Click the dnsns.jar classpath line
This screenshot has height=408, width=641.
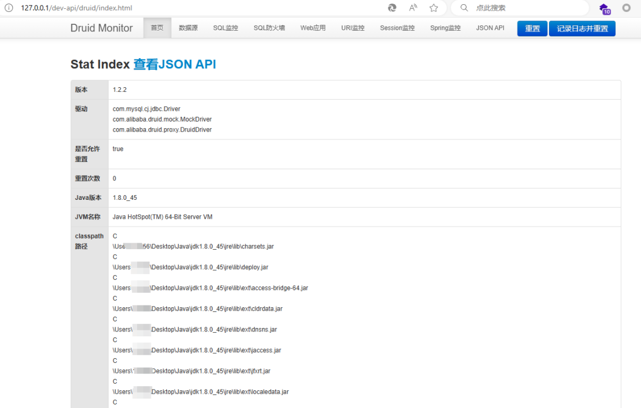pos(195,330)
